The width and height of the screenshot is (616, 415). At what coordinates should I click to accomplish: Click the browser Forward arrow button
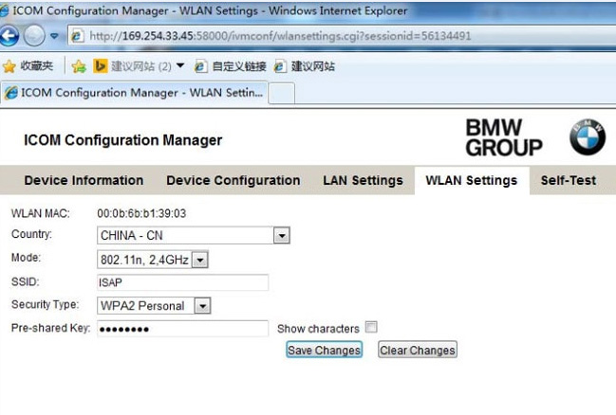coord(34,36)
